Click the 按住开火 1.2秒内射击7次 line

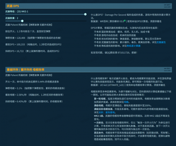[x=28, y=31]
